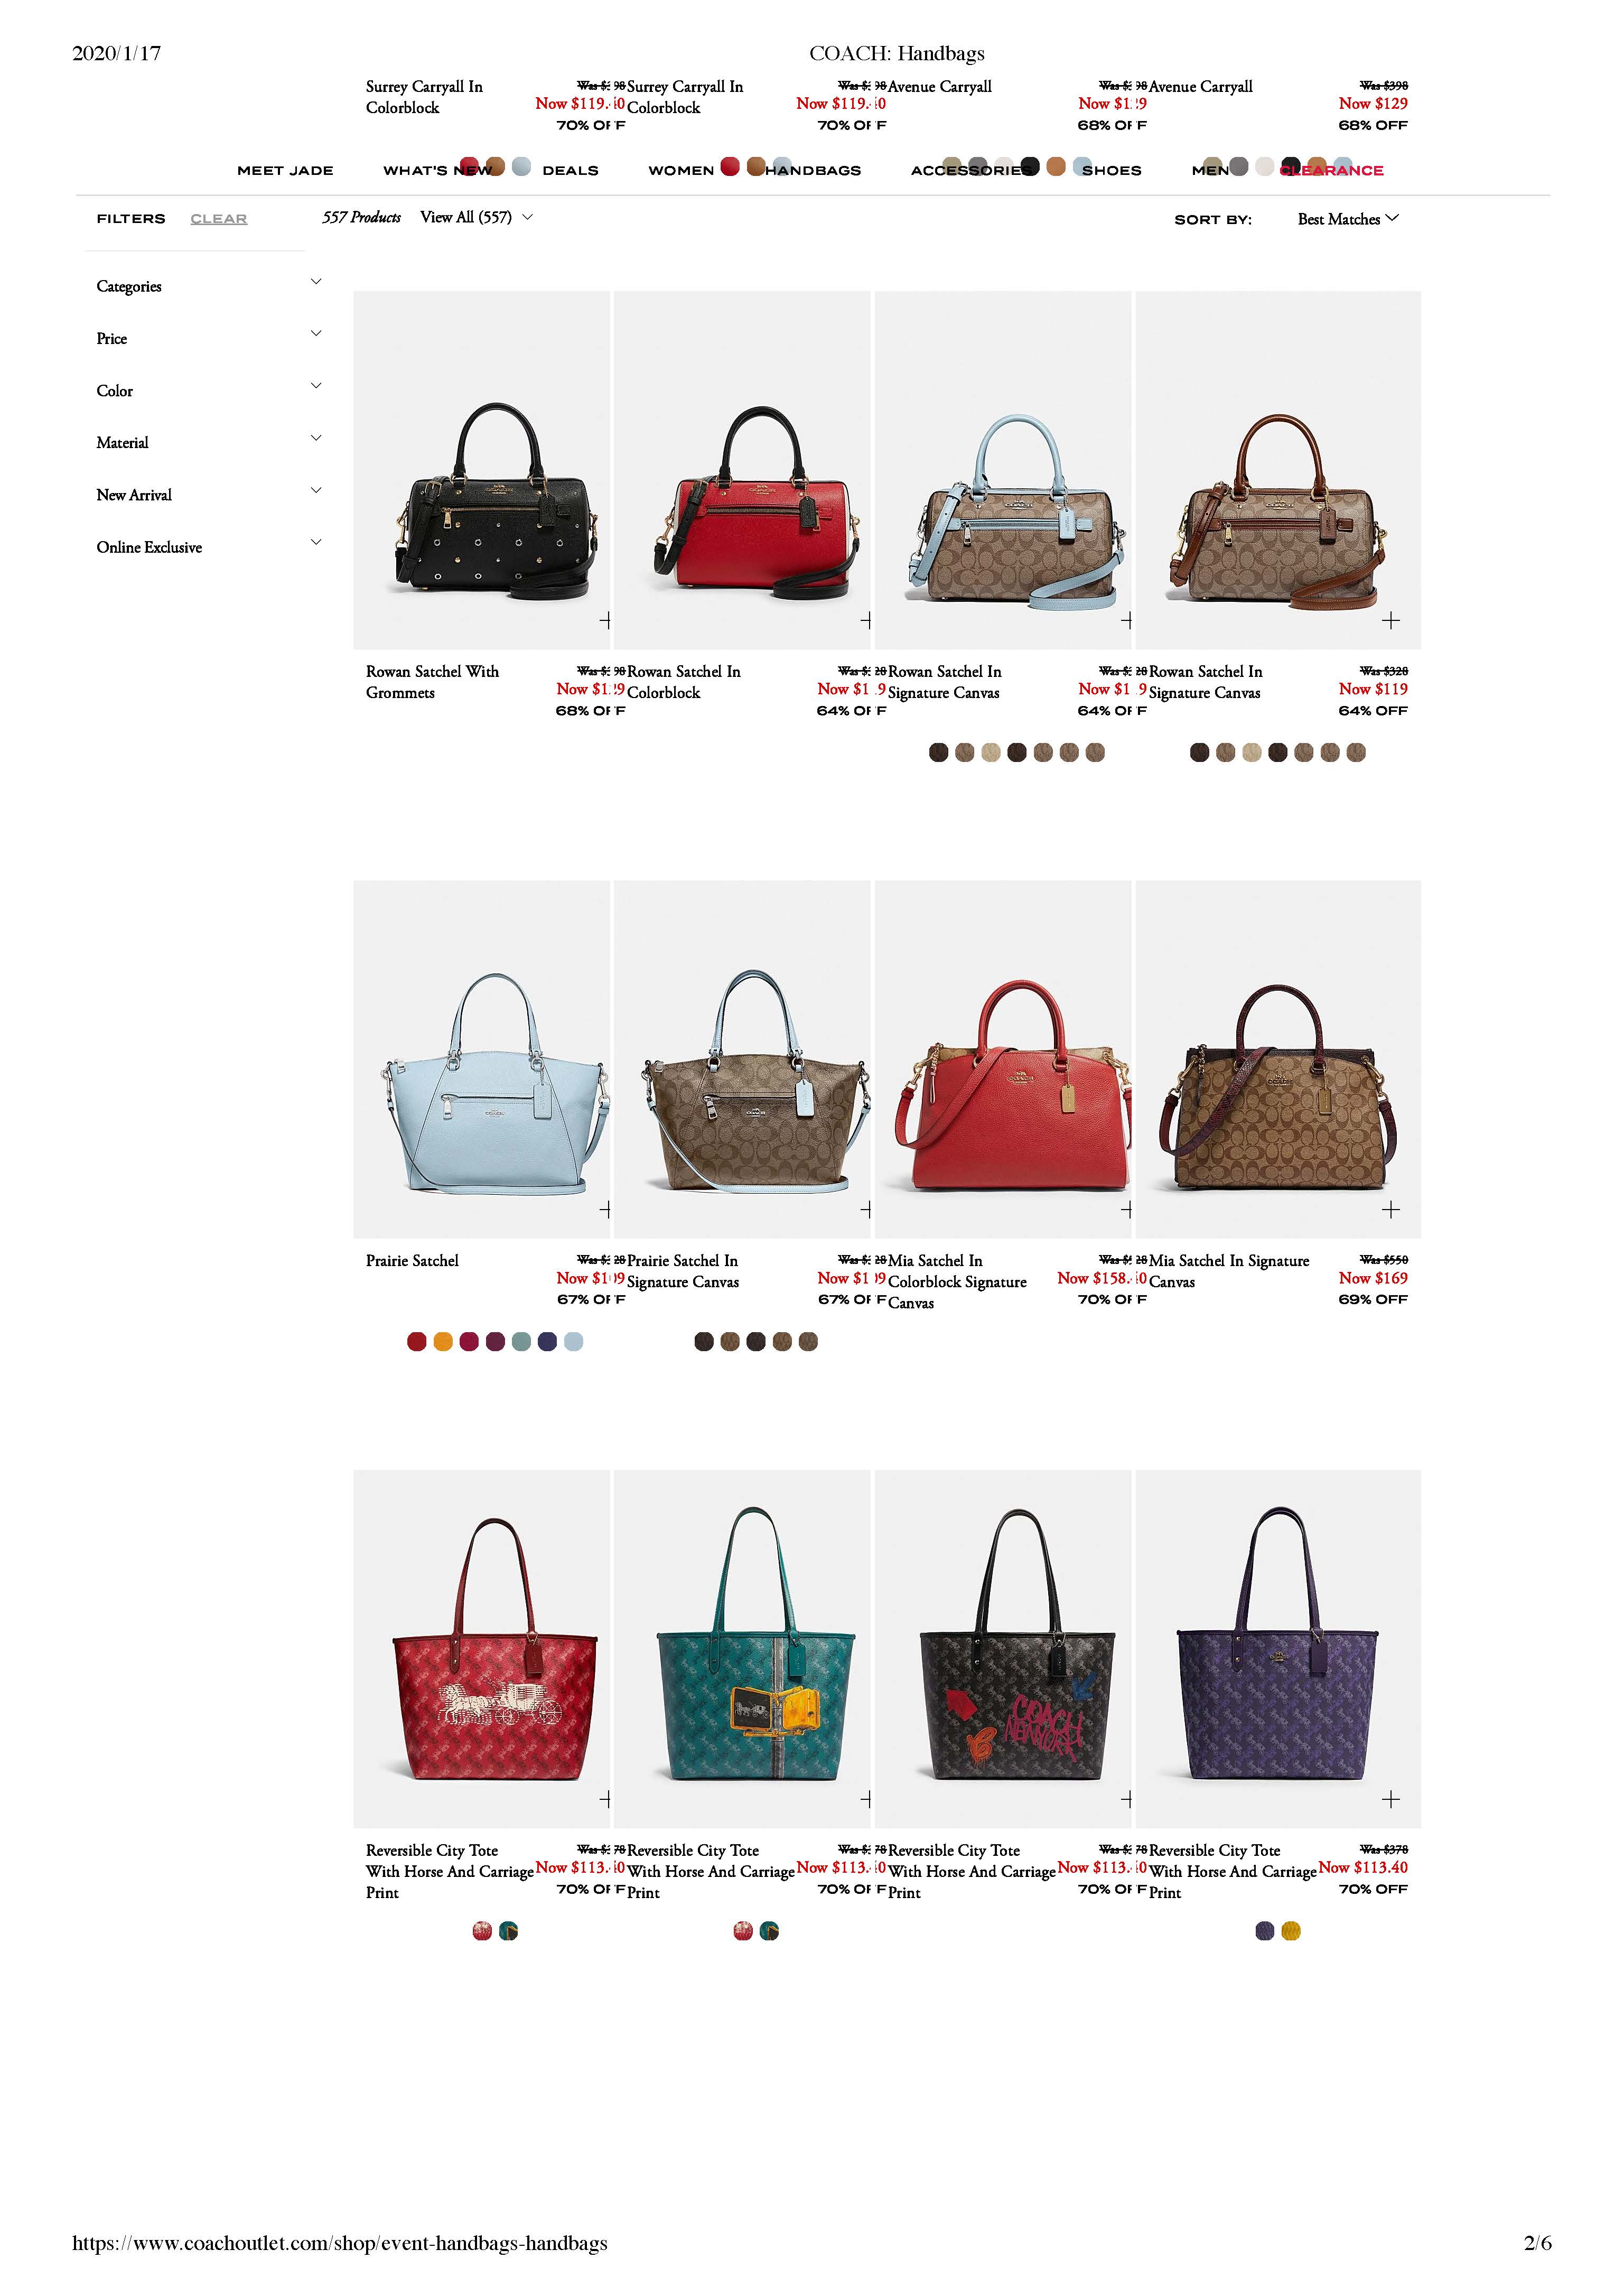The image size is (1624, 2296).
Task: Expand the Color filter
Action: [209, 390]
